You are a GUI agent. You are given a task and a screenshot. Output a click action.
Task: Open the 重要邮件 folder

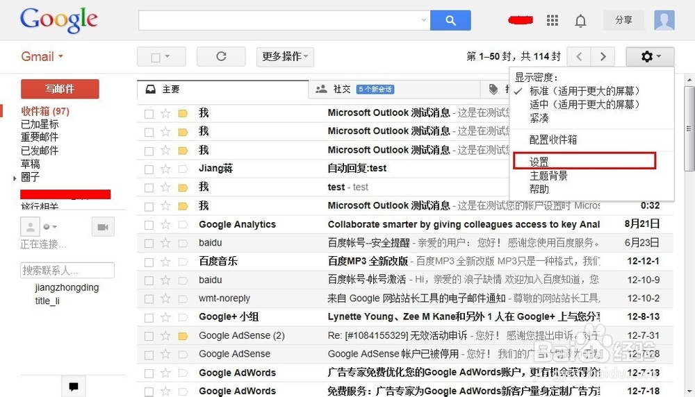(40, 137)
